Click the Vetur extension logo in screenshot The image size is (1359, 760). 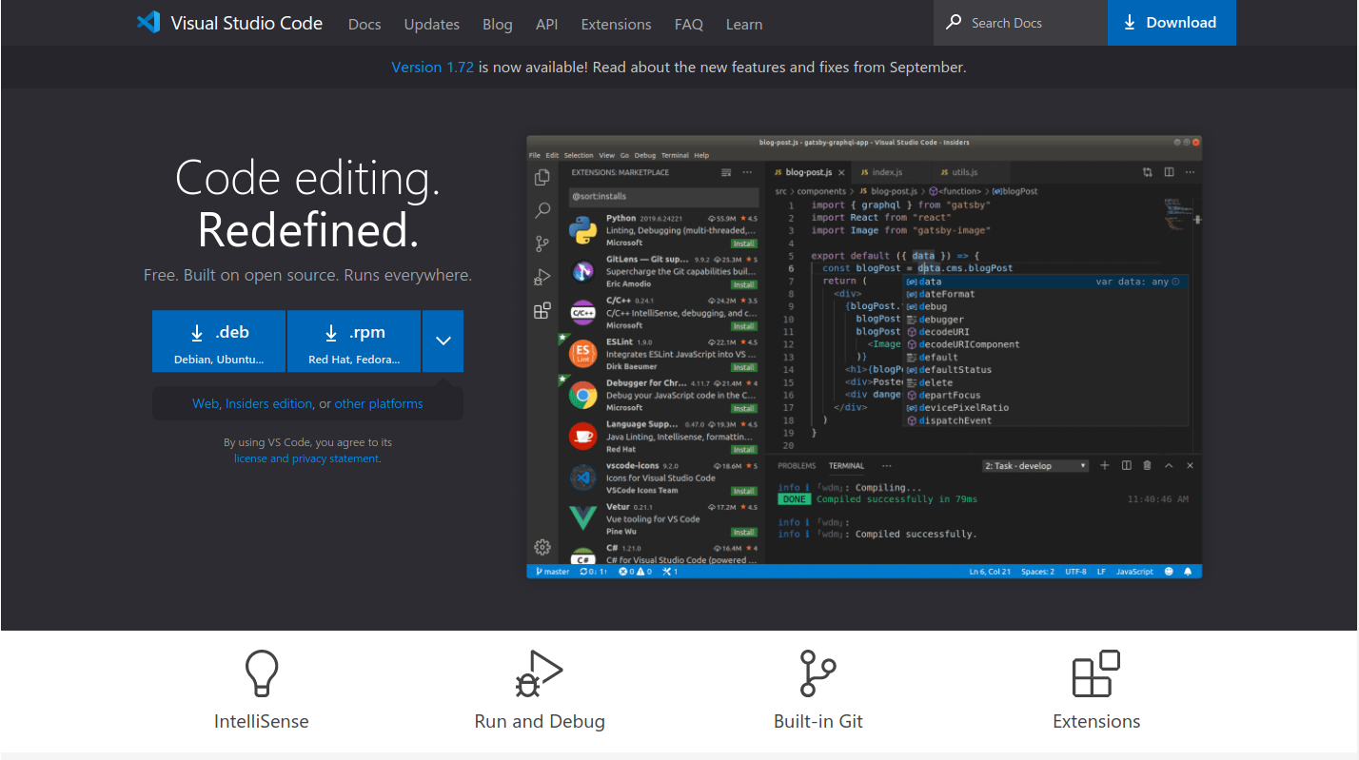pyautogui.click(x=582, y=518)
